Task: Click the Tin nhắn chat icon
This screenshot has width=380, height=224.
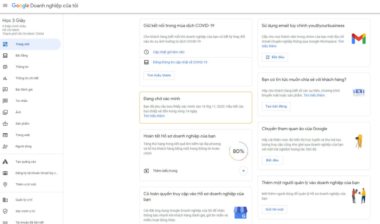Action: point(5,101)
